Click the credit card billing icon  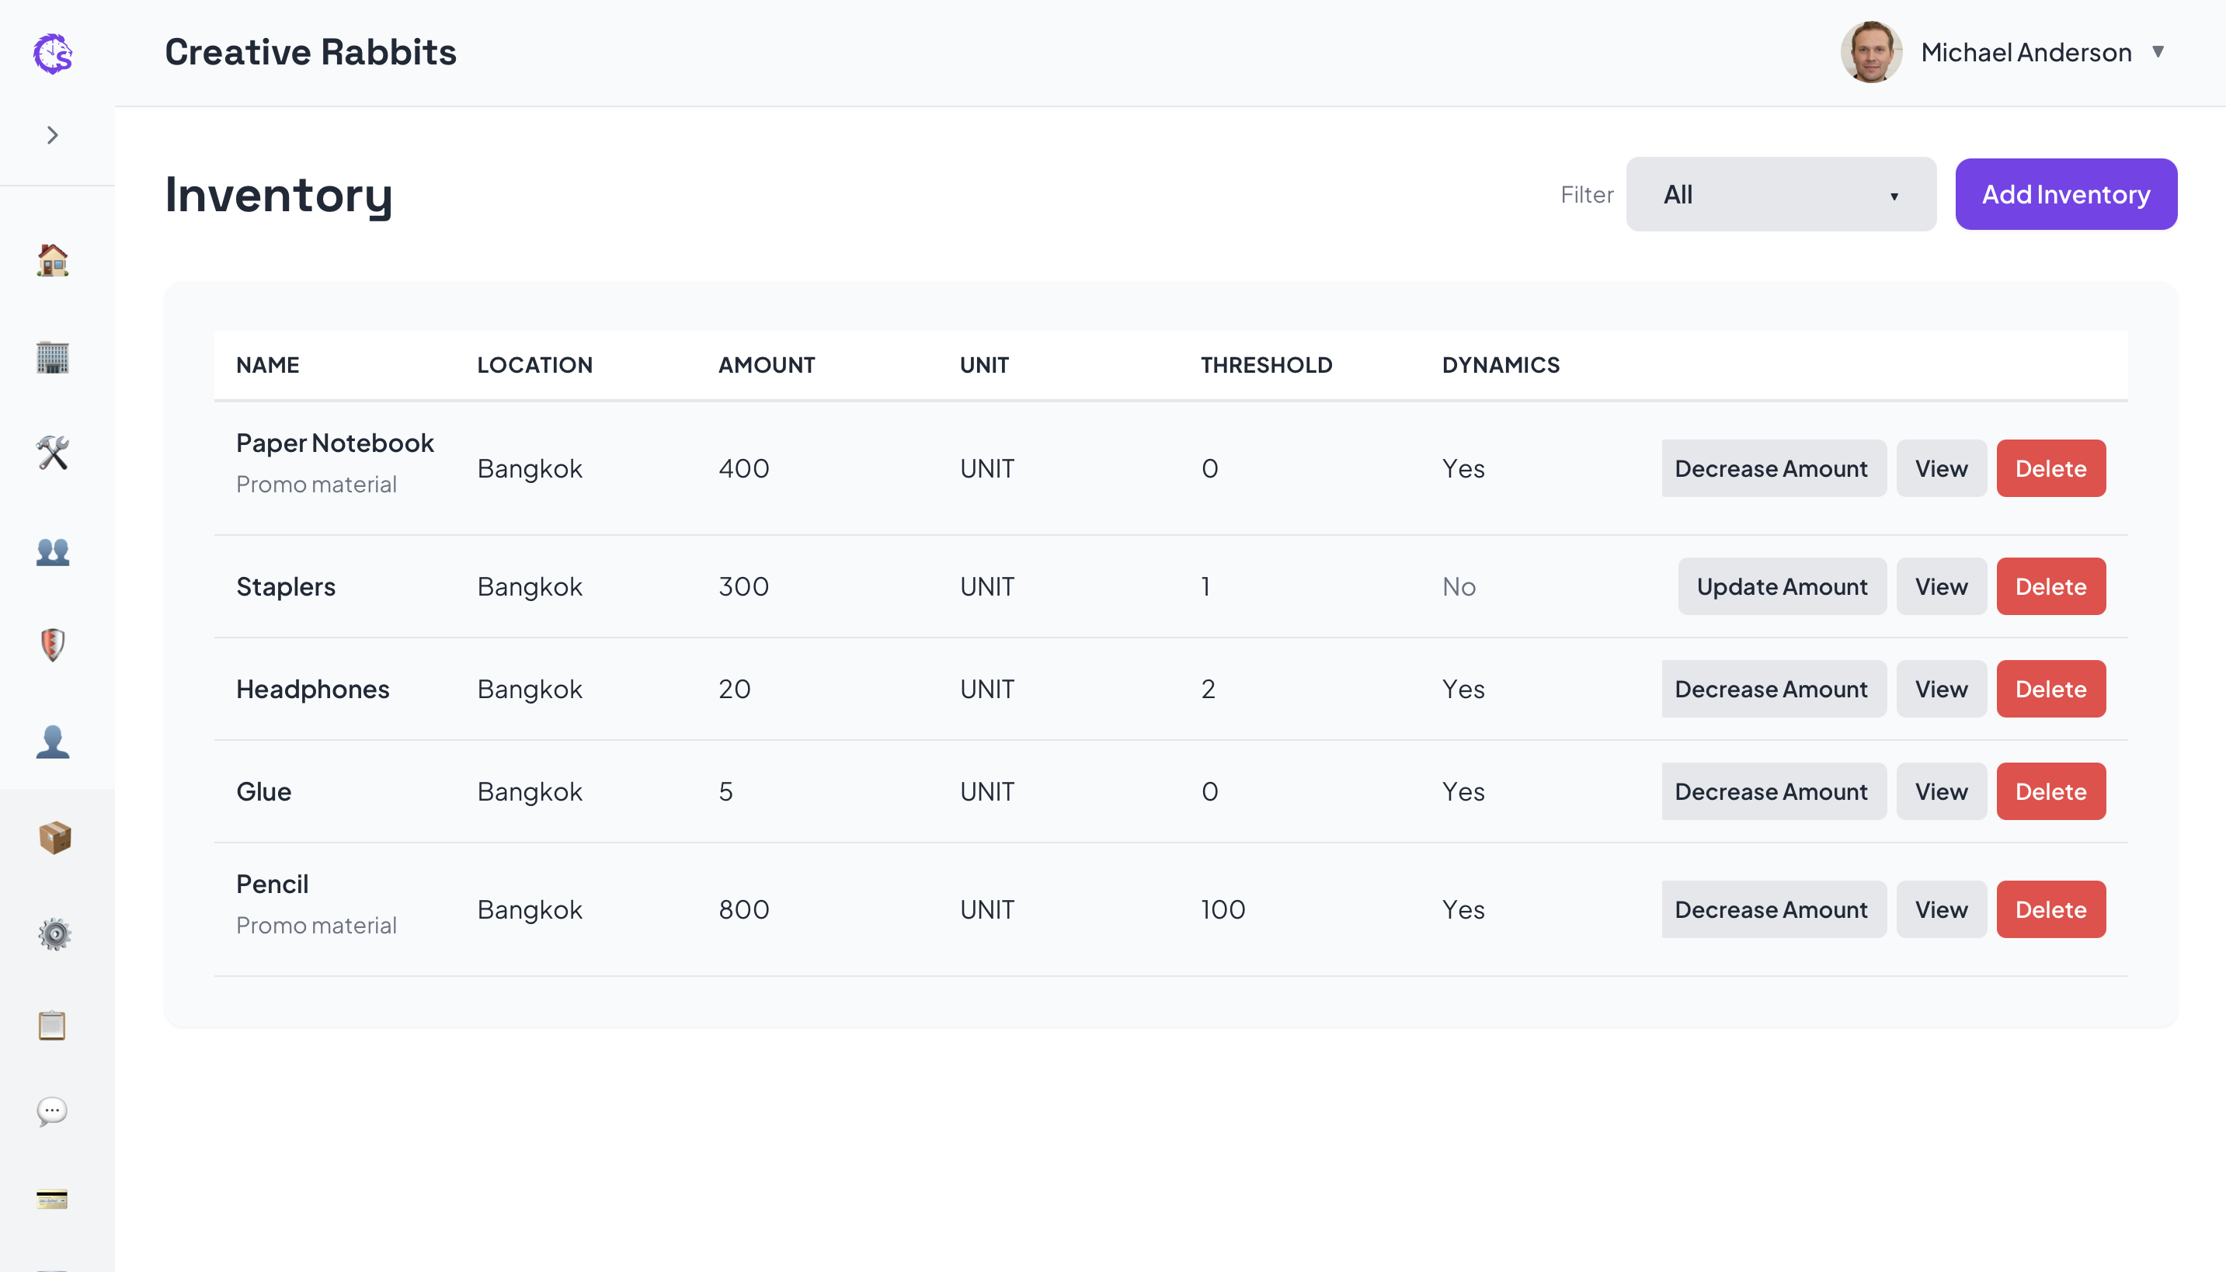(x=52, y=1199)
